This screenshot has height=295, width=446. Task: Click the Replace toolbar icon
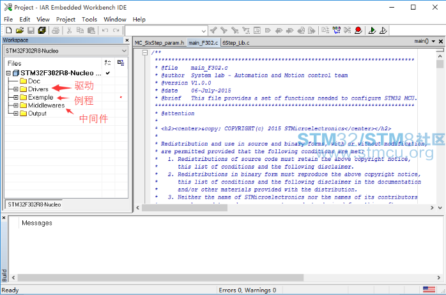pyautogui.click(x=246, y=31)
